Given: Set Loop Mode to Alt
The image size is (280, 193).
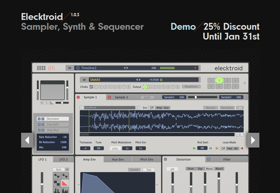Looking at the screenshot, I should click(x=236, y=149).
